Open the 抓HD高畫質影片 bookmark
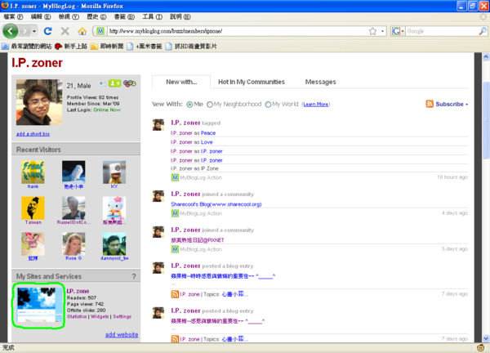This screenshot has width=490, height=353. (x=191, y=47)
